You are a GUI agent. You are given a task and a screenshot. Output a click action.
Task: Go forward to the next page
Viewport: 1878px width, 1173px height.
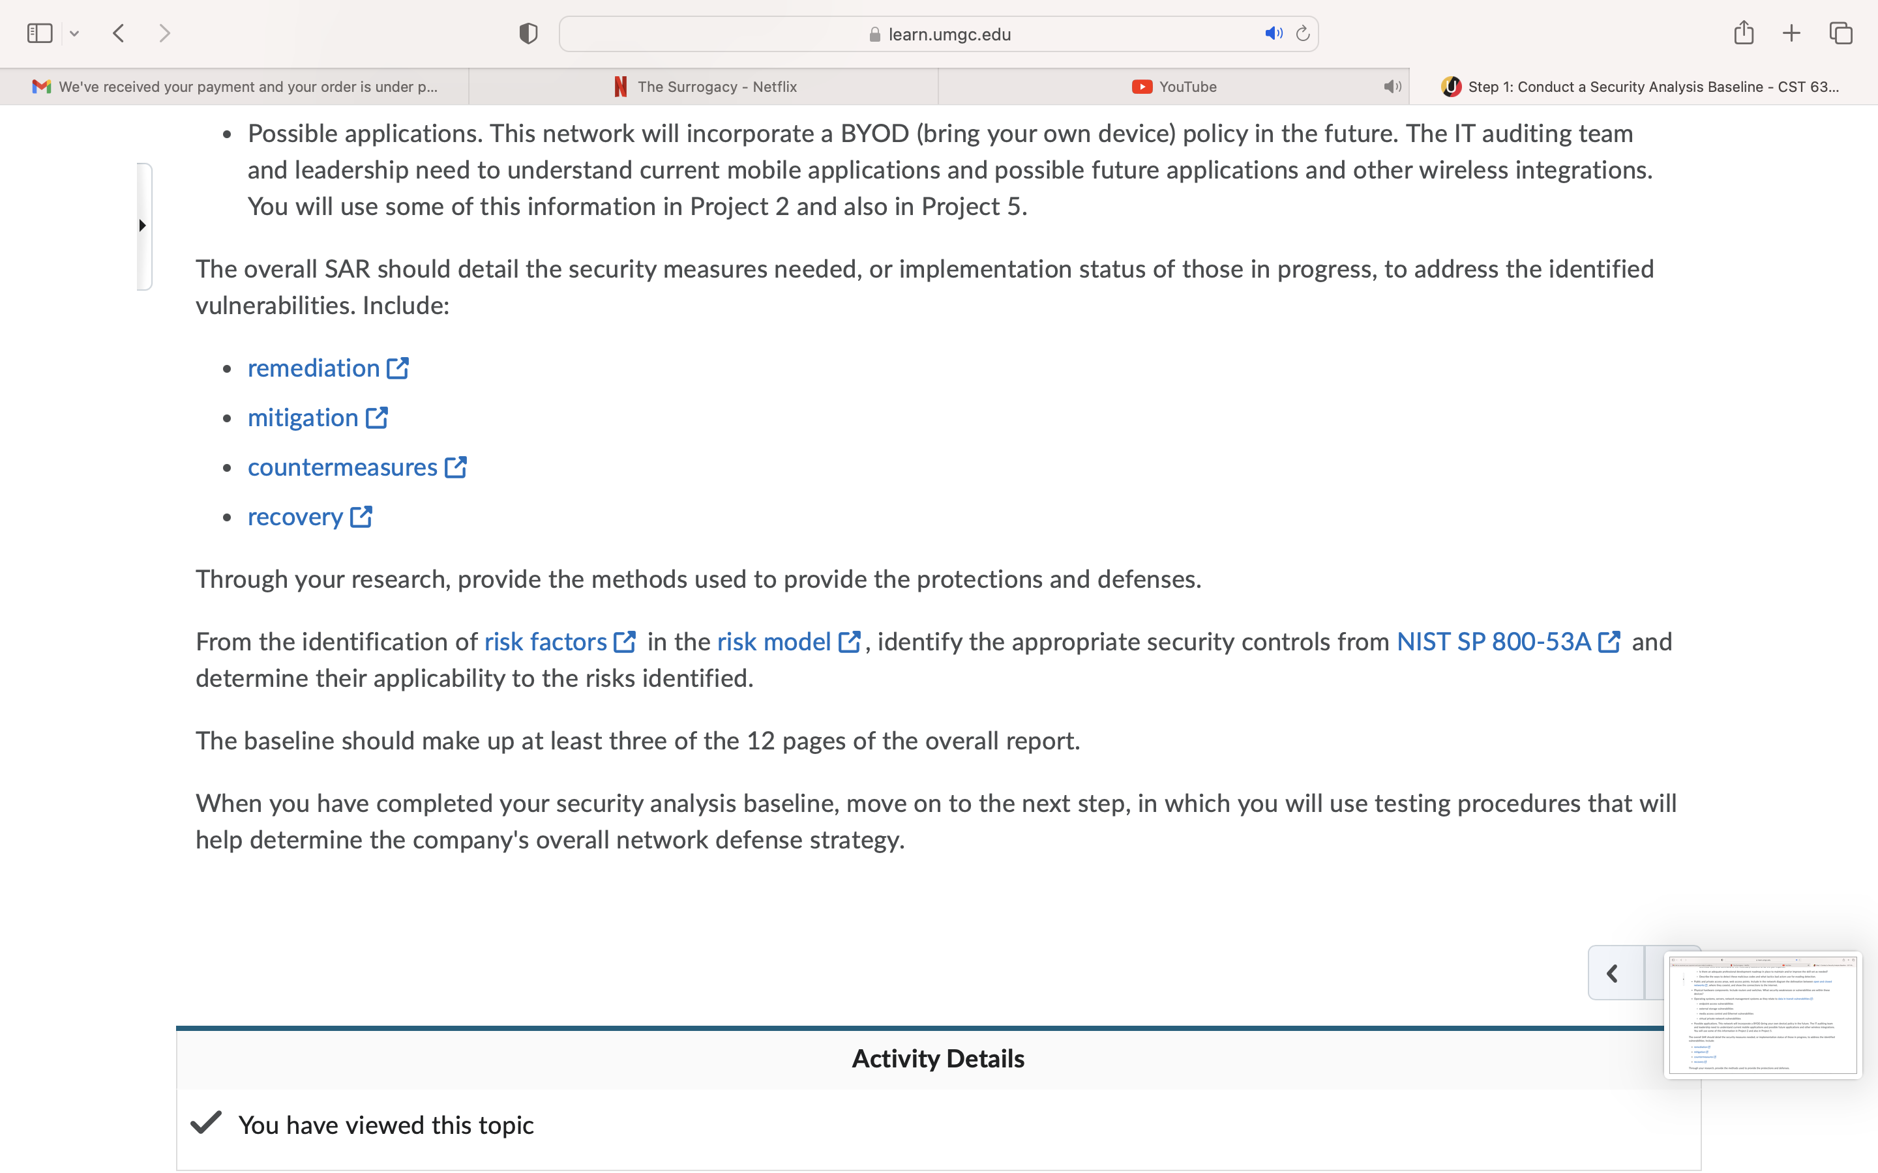164,33
